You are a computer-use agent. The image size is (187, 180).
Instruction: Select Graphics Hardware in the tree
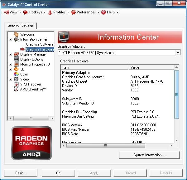40,49
